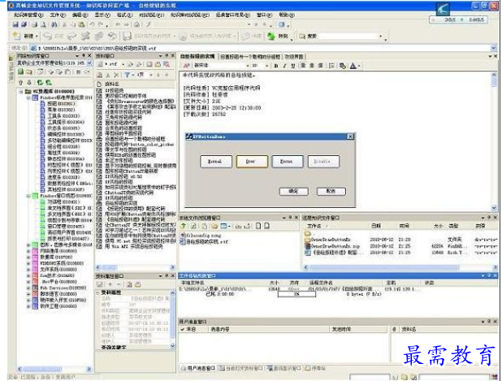Collapse the Findcore node containing 对话框

click(28, 196)
